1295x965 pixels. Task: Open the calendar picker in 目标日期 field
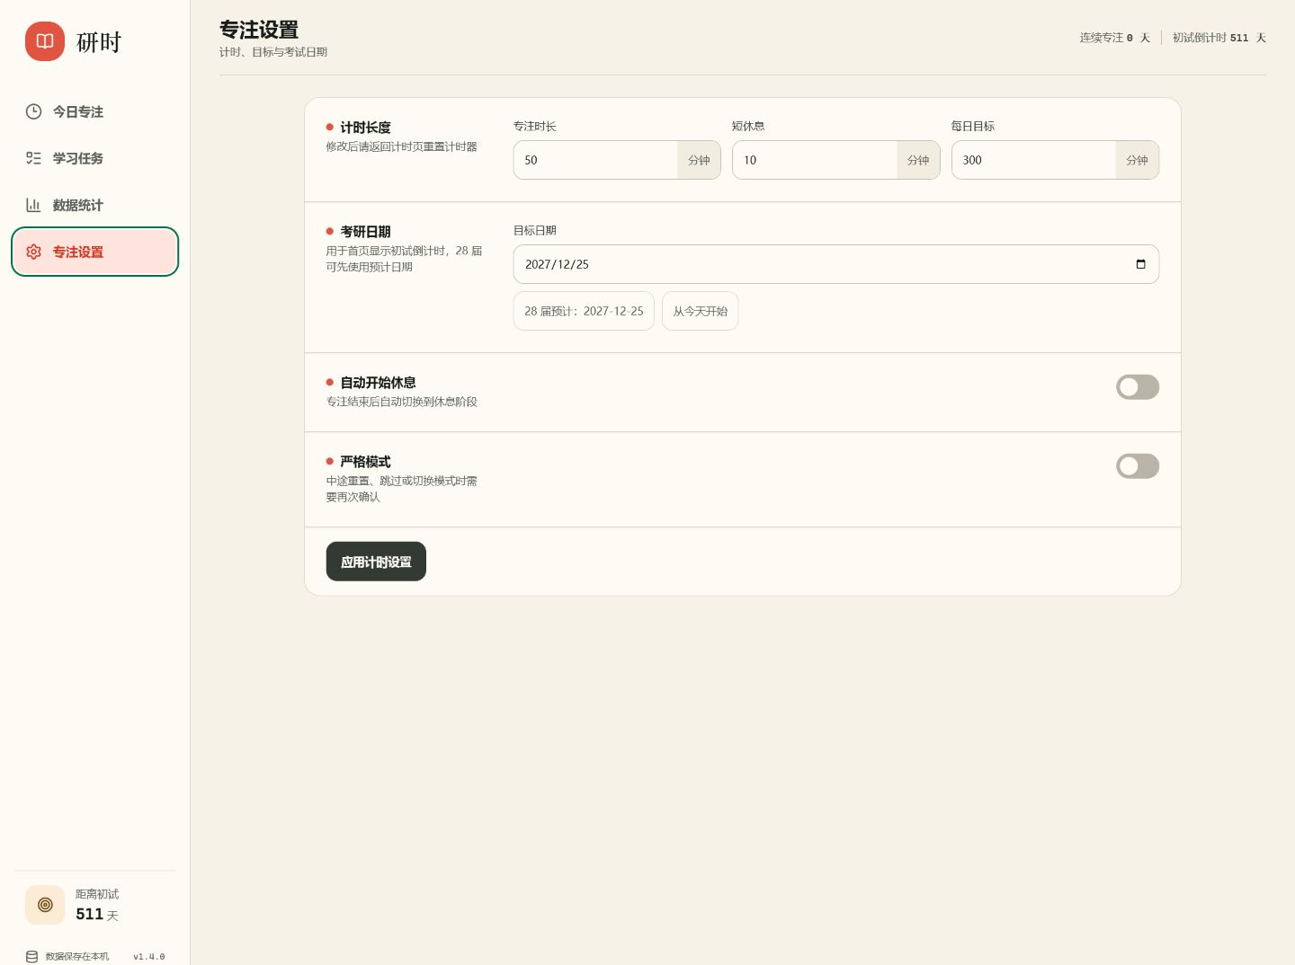[x=1140, y=264]
